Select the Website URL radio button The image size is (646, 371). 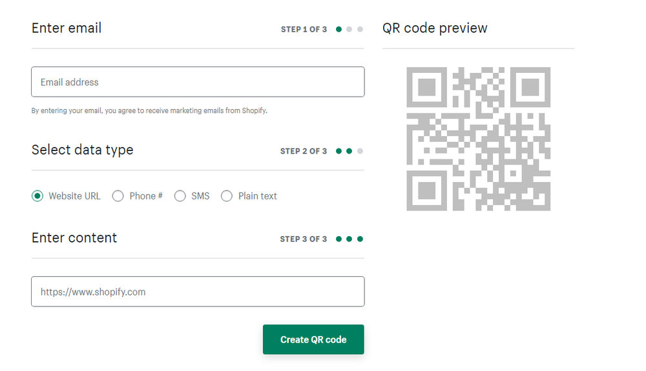pyautogui.click(x=37, y=196)
